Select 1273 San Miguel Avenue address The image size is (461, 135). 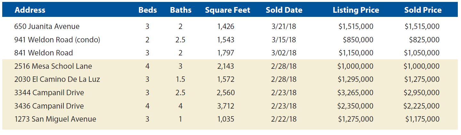point(55,119)
